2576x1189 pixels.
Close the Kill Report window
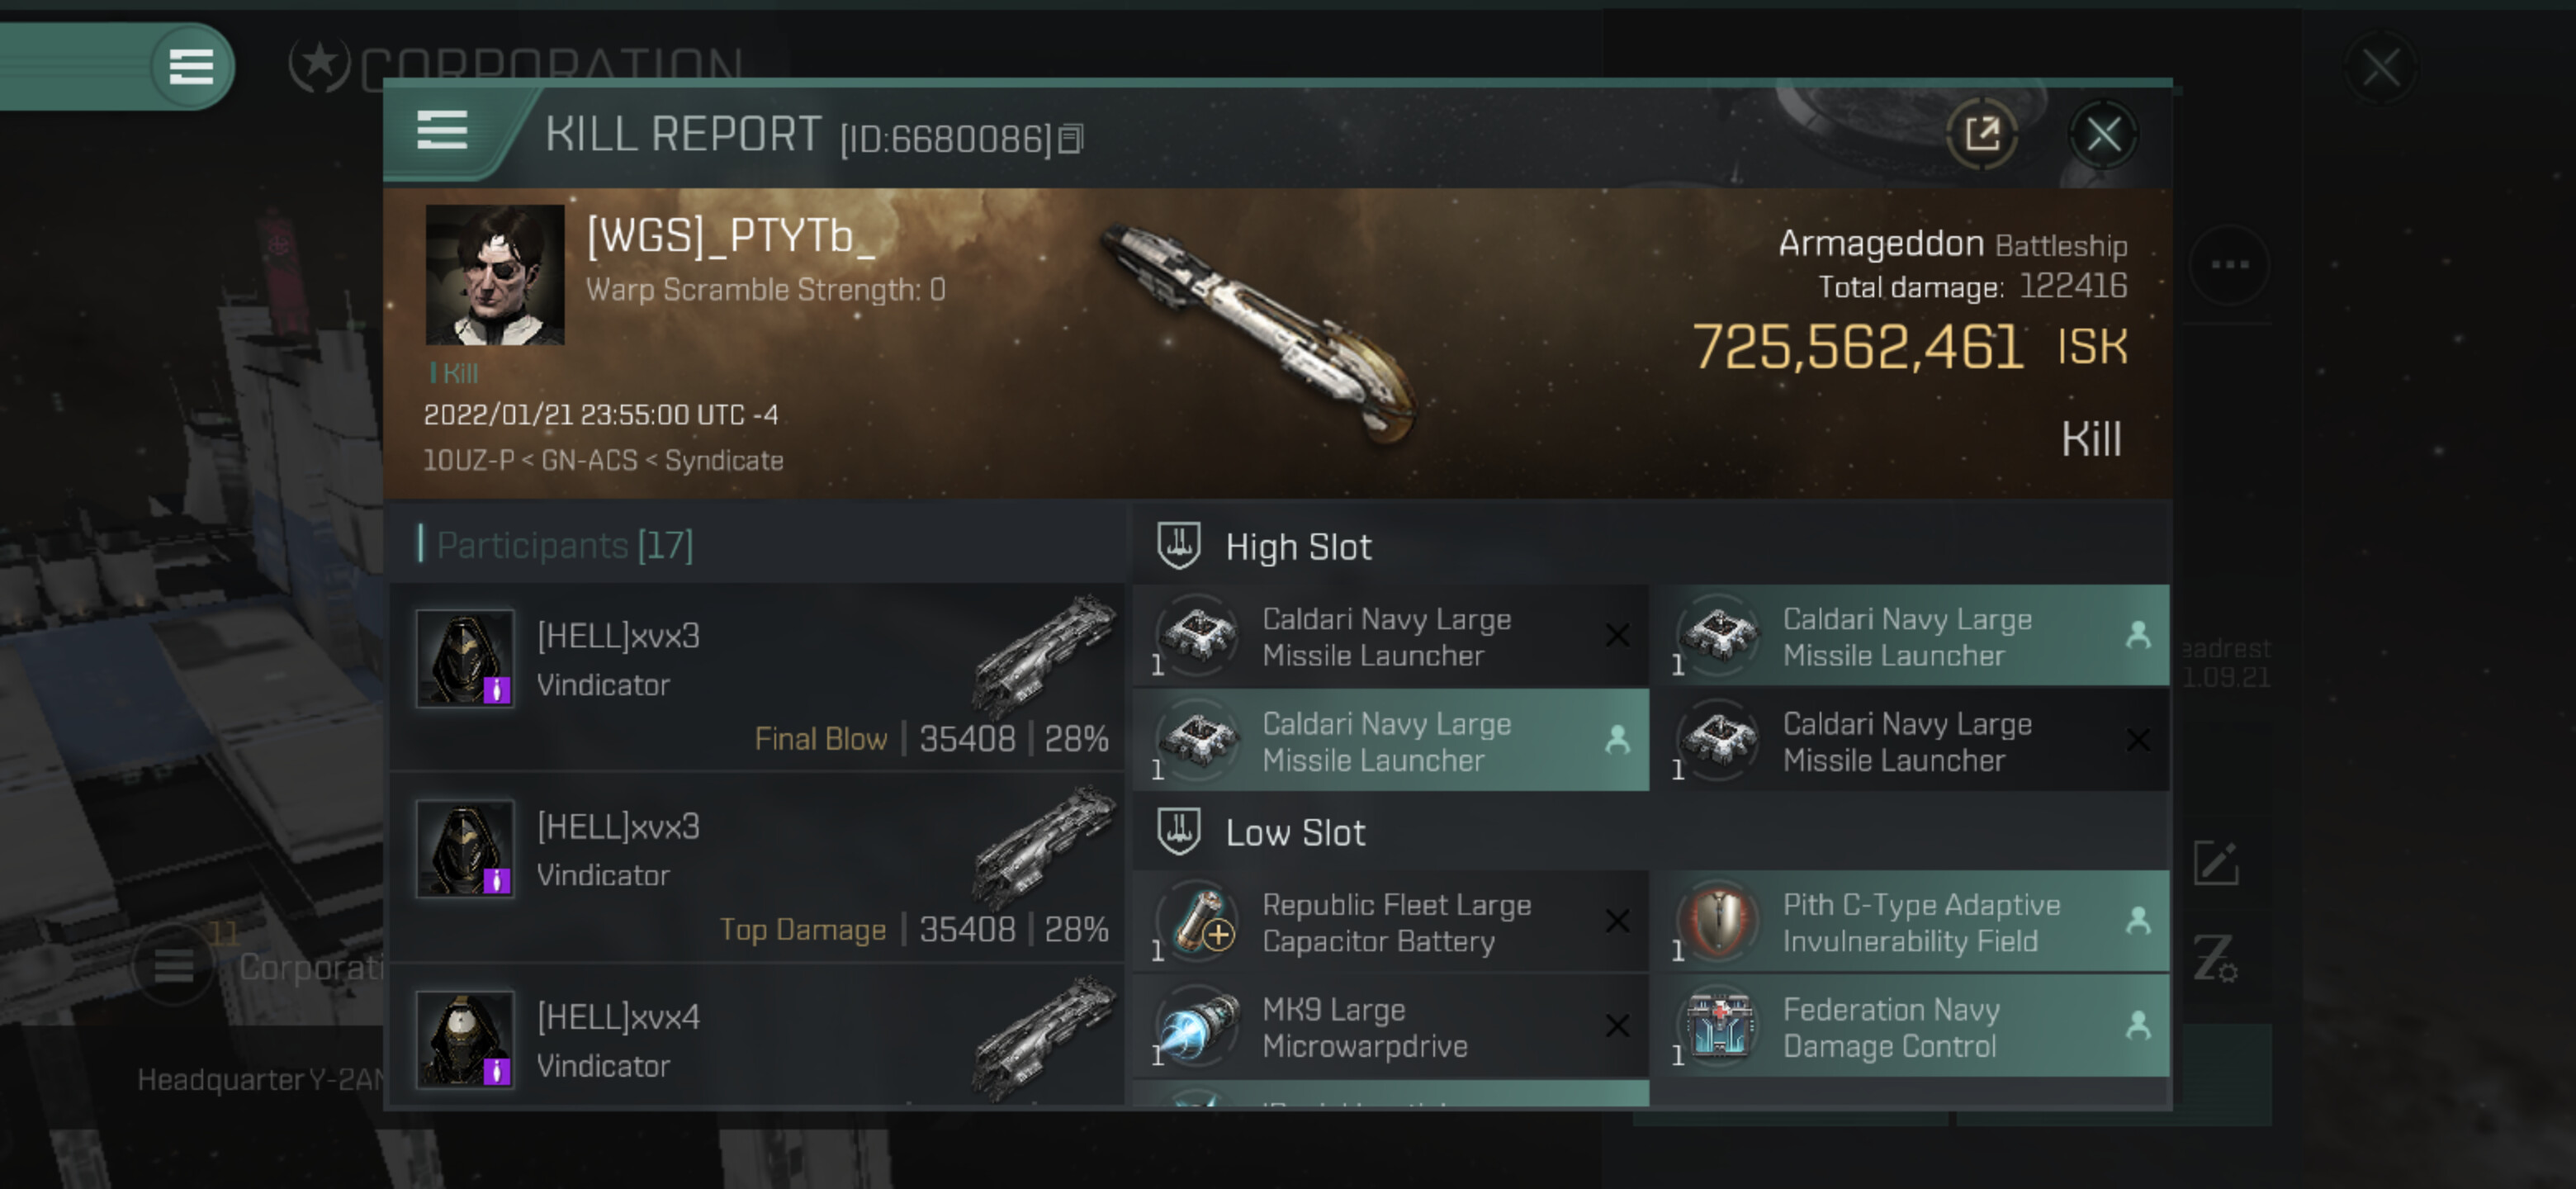click(x=2103, y=134)
